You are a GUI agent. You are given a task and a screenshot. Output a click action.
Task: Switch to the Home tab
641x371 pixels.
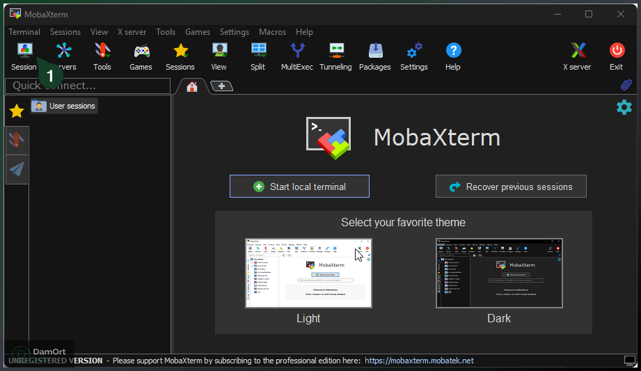pos(191,86)
